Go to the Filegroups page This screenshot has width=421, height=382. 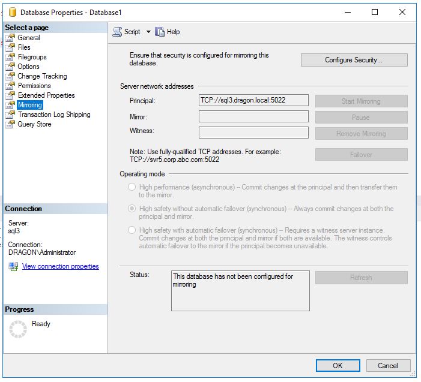coord(32,57)
